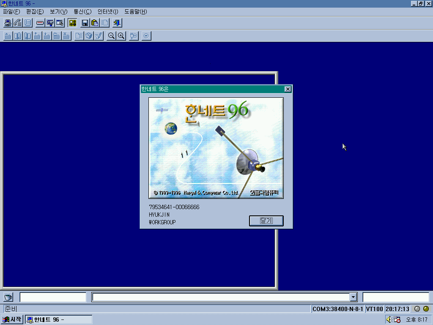Click the COM3:38400-N-8-1 status entry

point(338,309)
